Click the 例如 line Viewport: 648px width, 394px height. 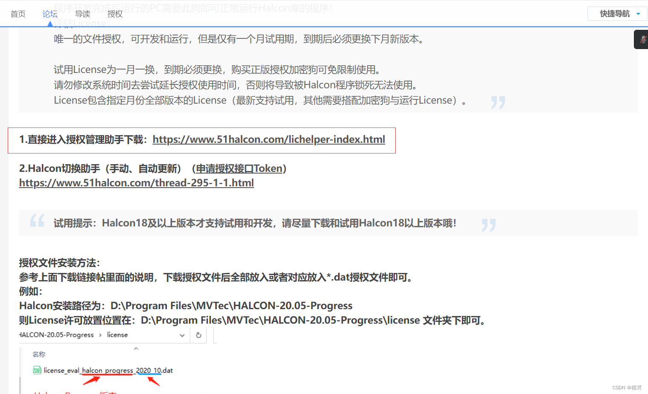coord(31,291)
